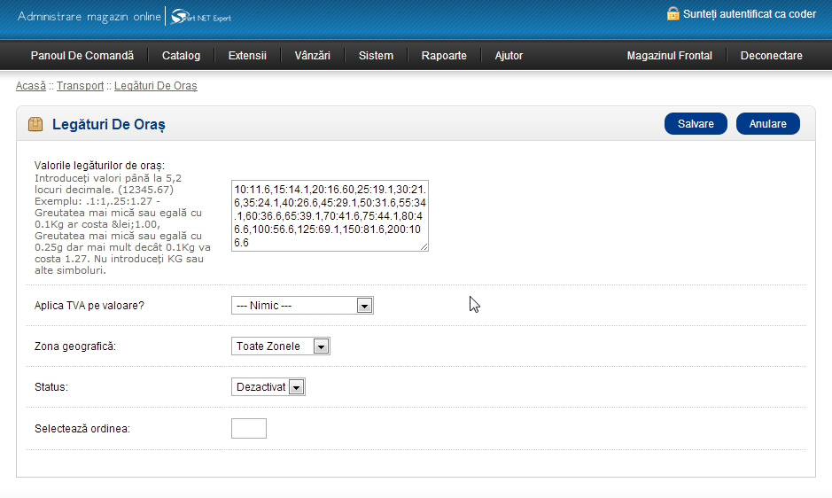
Task: Go to Panoul De Comandă
Action: 82,56
